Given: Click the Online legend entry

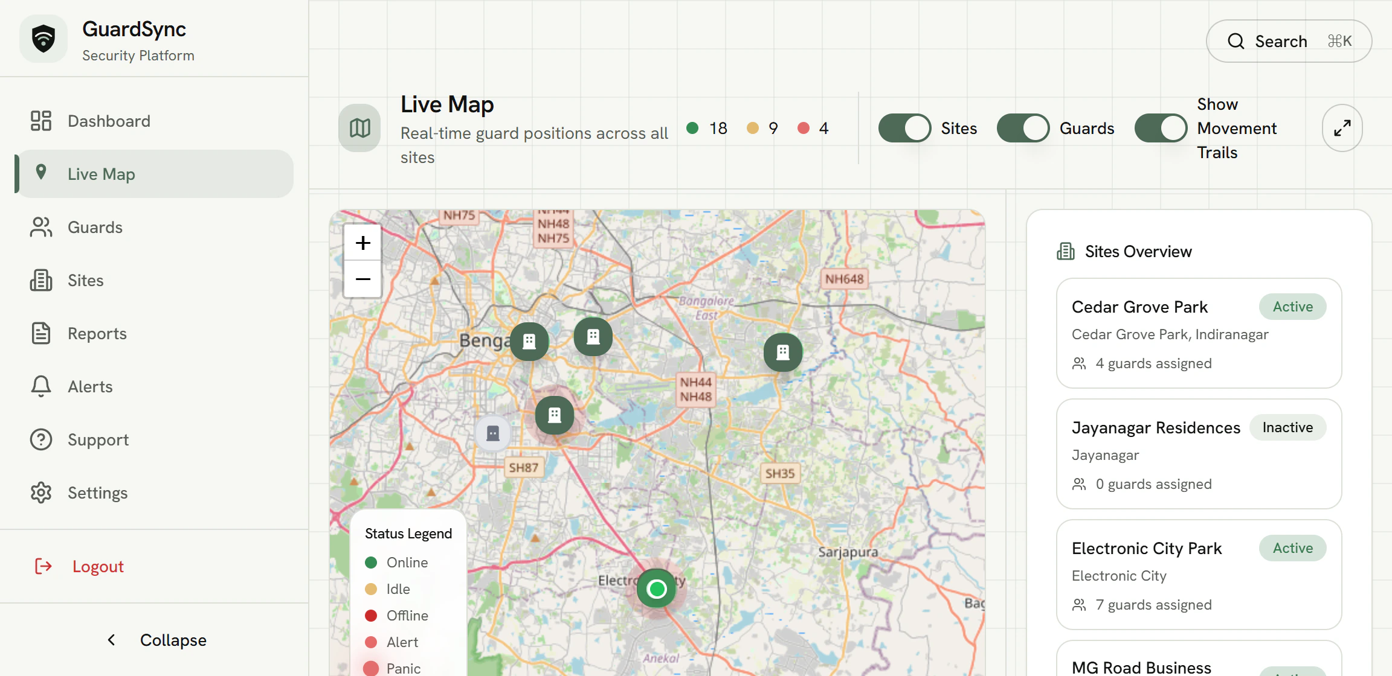Looking at the screenshot, I should click(397, 563).
